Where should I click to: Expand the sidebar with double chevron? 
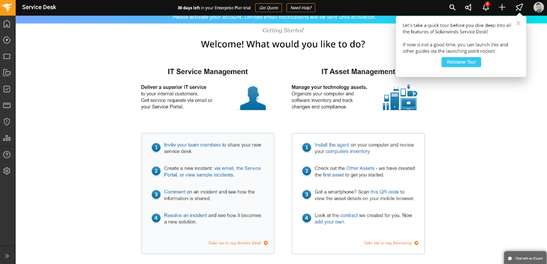point(7,256)
